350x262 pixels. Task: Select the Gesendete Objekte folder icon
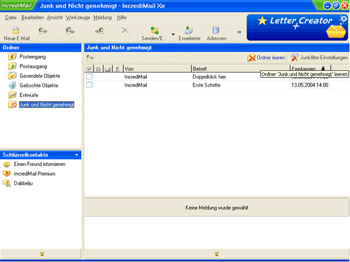coord(12,76)
